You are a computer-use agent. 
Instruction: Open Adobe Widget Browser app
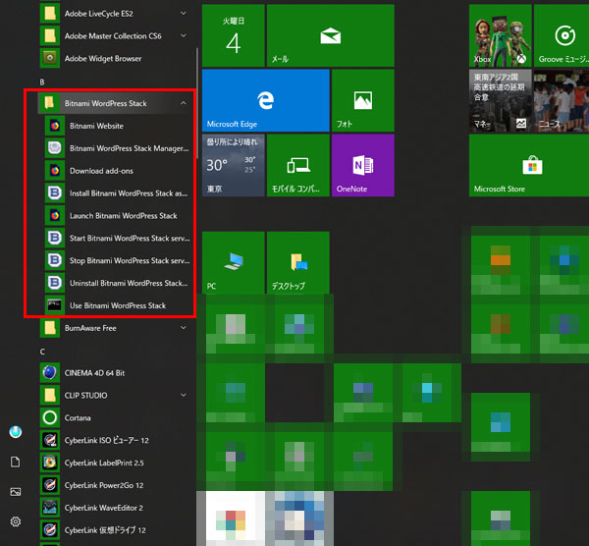pos(117,59)
